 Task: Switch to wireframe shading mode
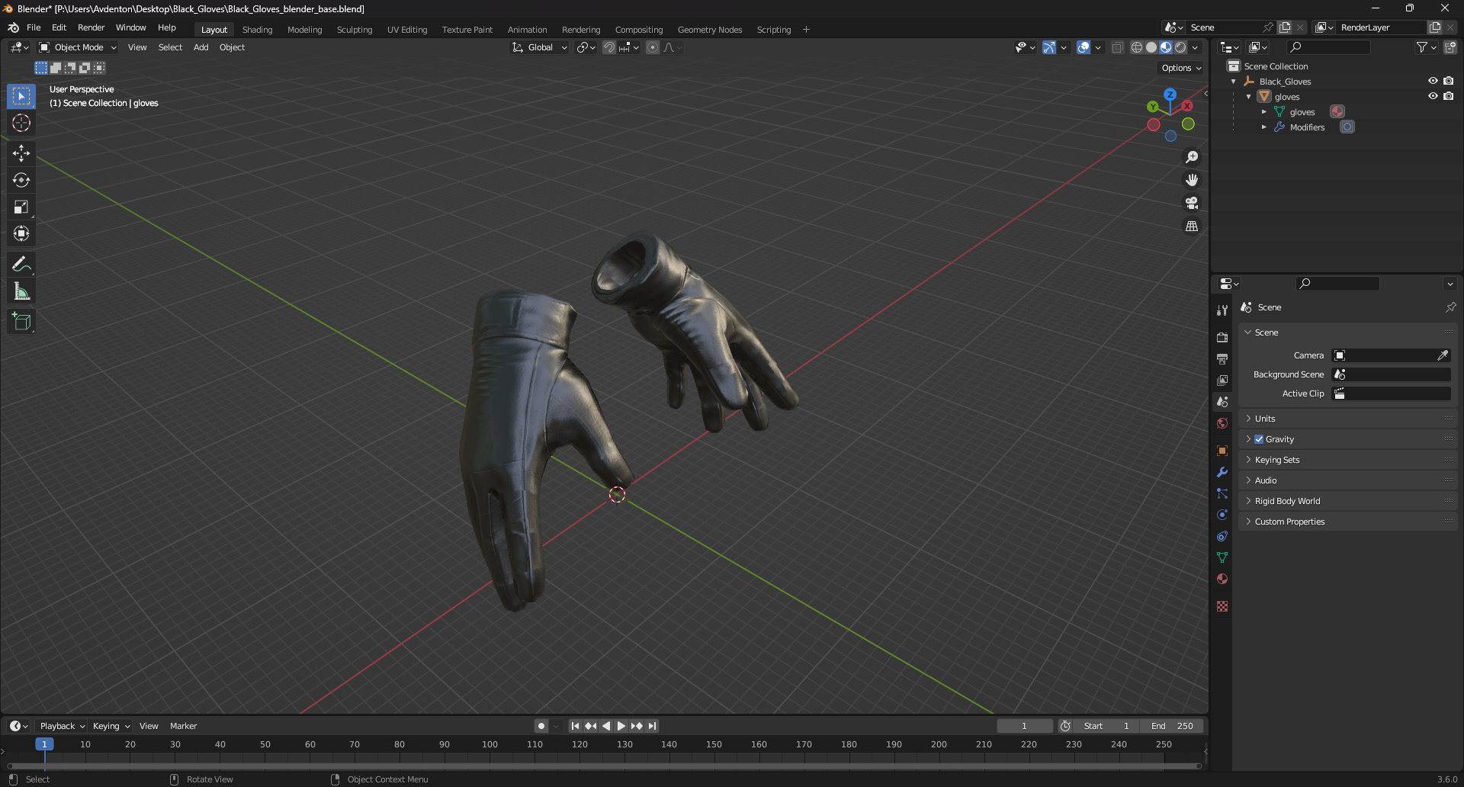[1136, 47]
